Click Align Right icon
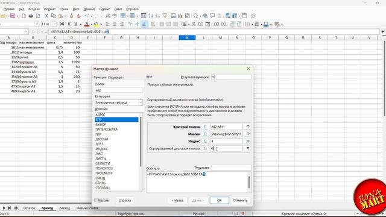 click(x=122, y=24)
